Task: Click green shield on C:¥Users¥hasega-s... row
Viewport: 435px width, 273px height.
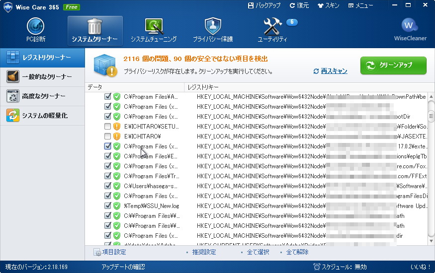Action: [117, 186]
